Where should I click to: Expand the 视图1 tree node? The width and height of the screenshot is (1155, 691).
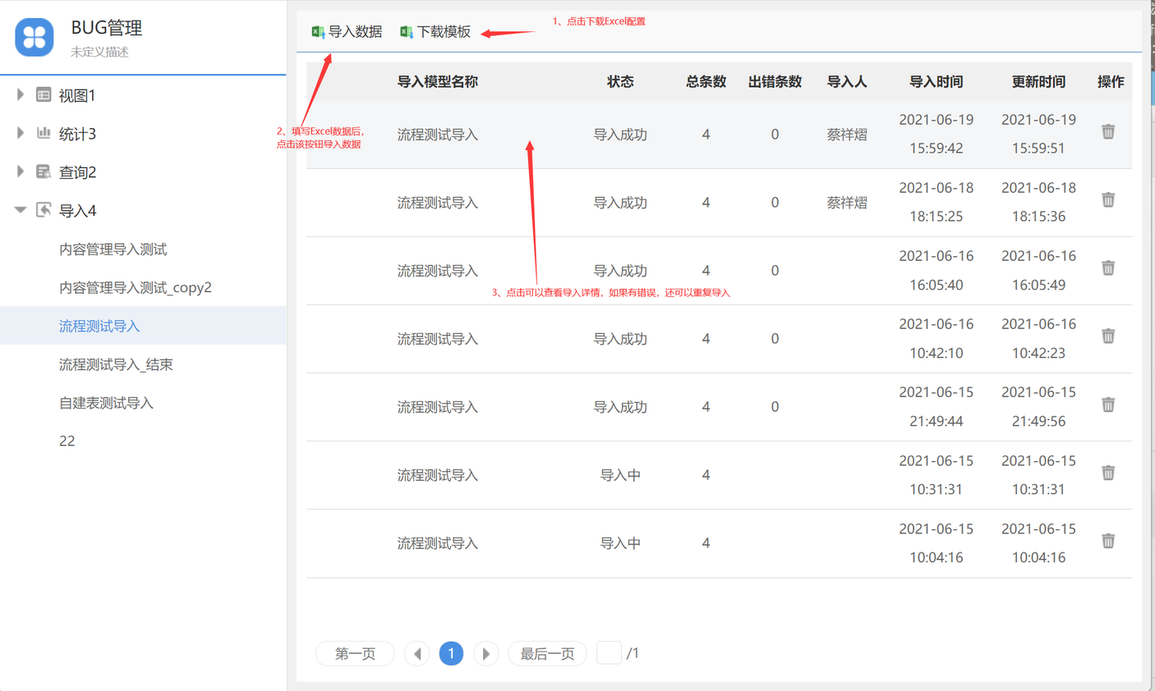[21, 95]
